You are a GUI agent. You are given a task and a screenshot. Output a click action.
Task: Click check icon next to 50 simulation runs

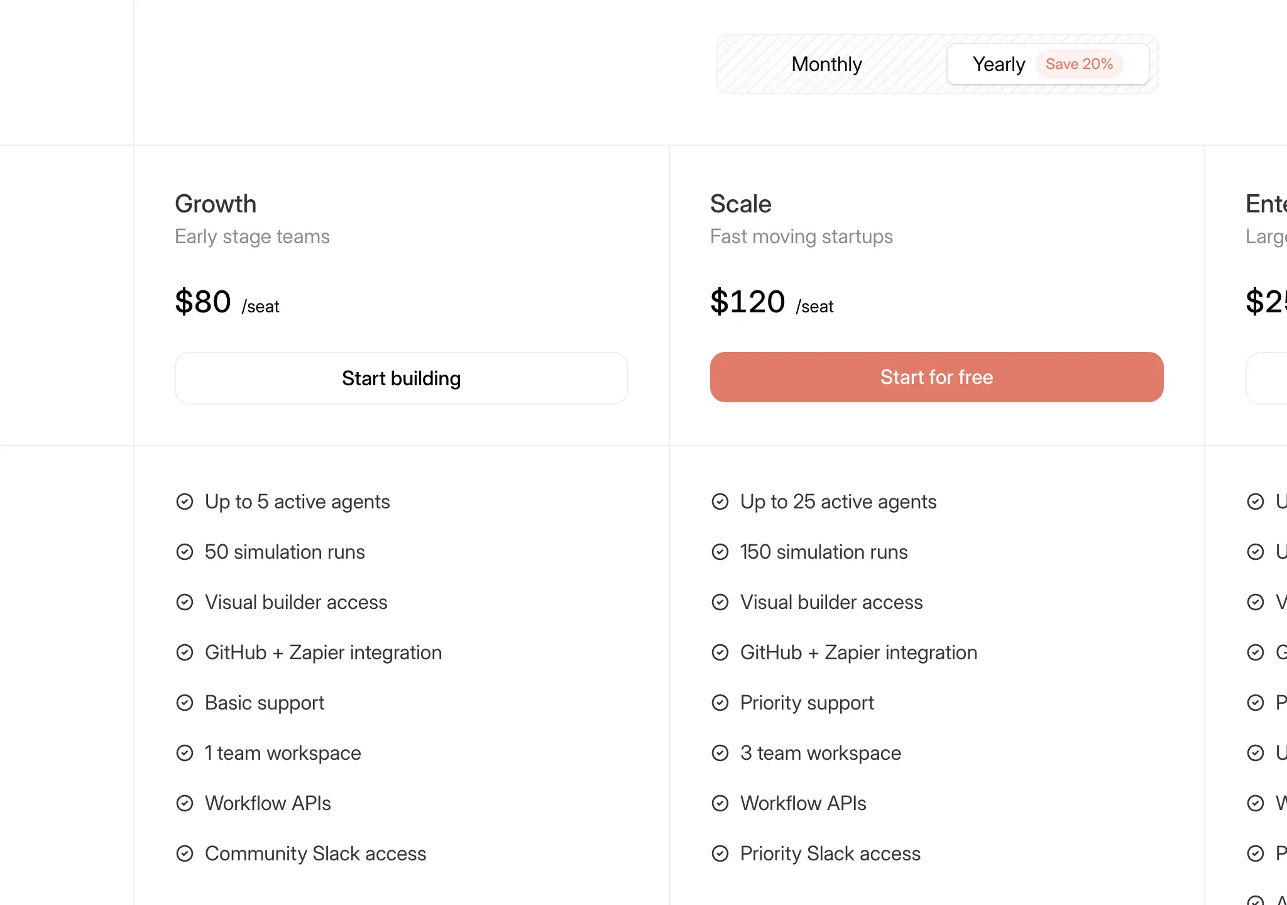[185, 552]
